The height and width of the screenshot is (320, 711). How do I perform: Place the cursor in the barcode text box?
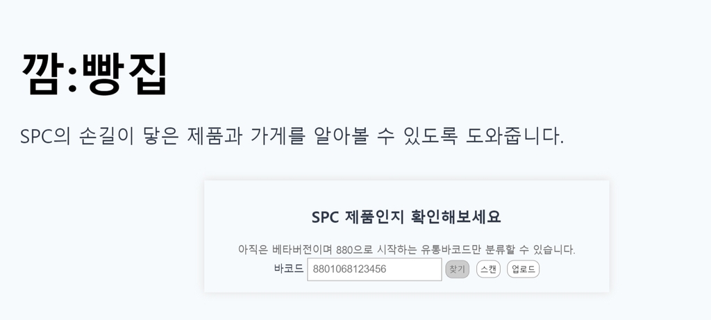[x=374, y=269]
